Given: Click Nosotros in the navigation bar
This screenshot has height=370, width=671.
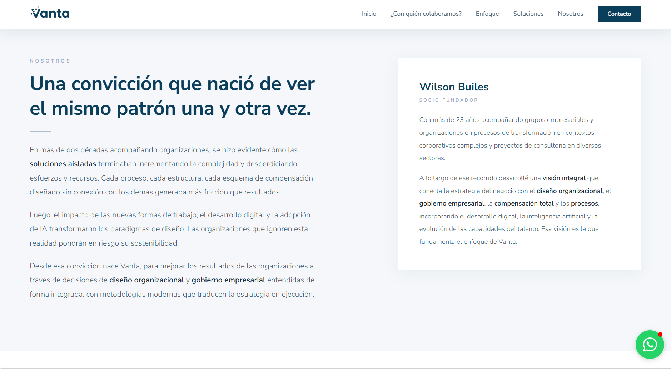Looking at the screenshot, I should 570,14.
